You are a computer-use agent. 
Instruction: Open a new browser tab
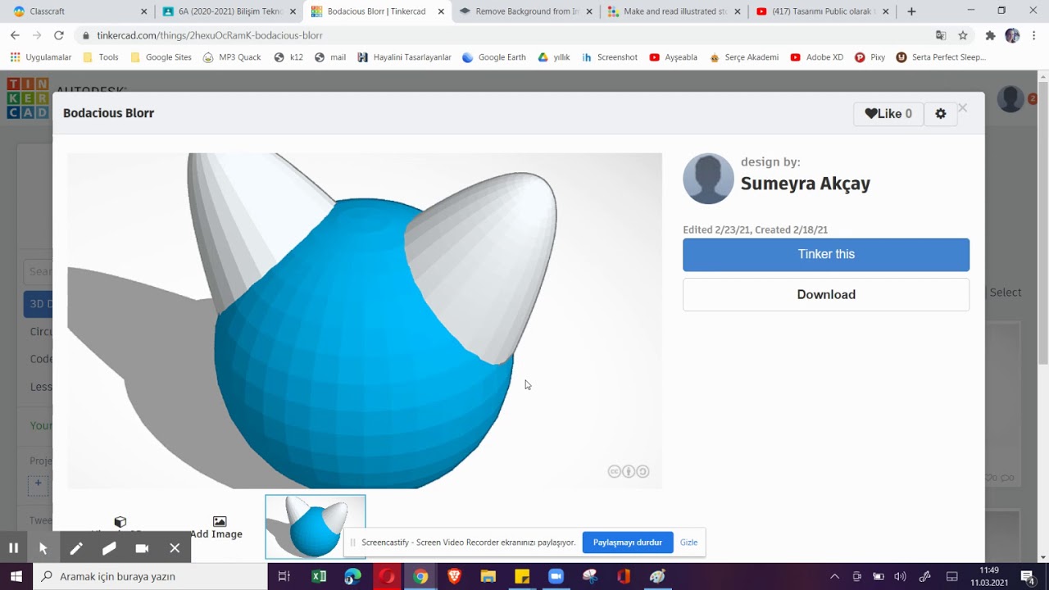(911, 11)
